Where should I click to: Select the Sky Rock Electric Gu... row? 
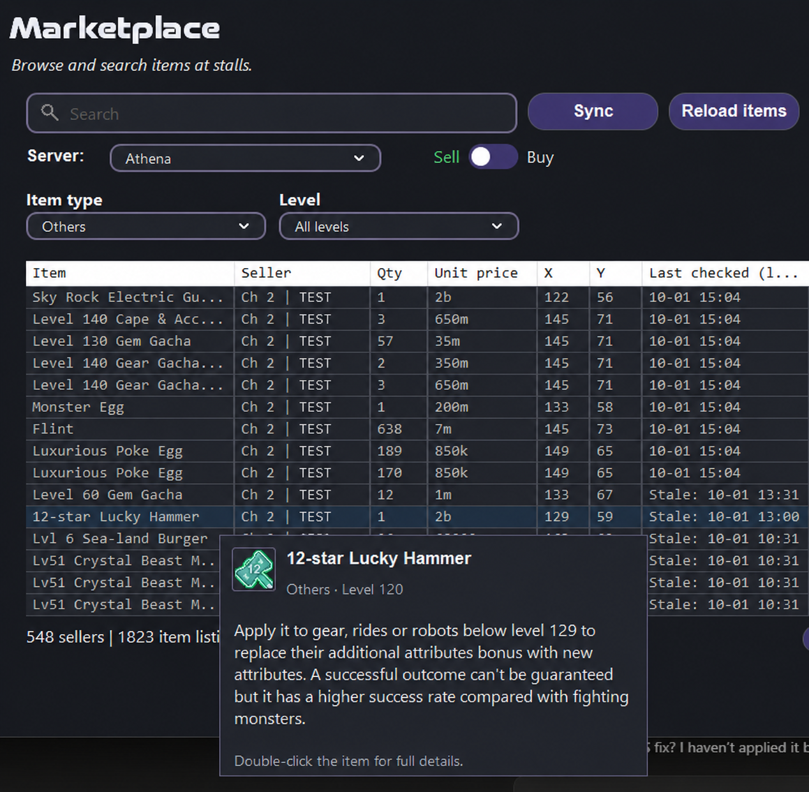417,297
